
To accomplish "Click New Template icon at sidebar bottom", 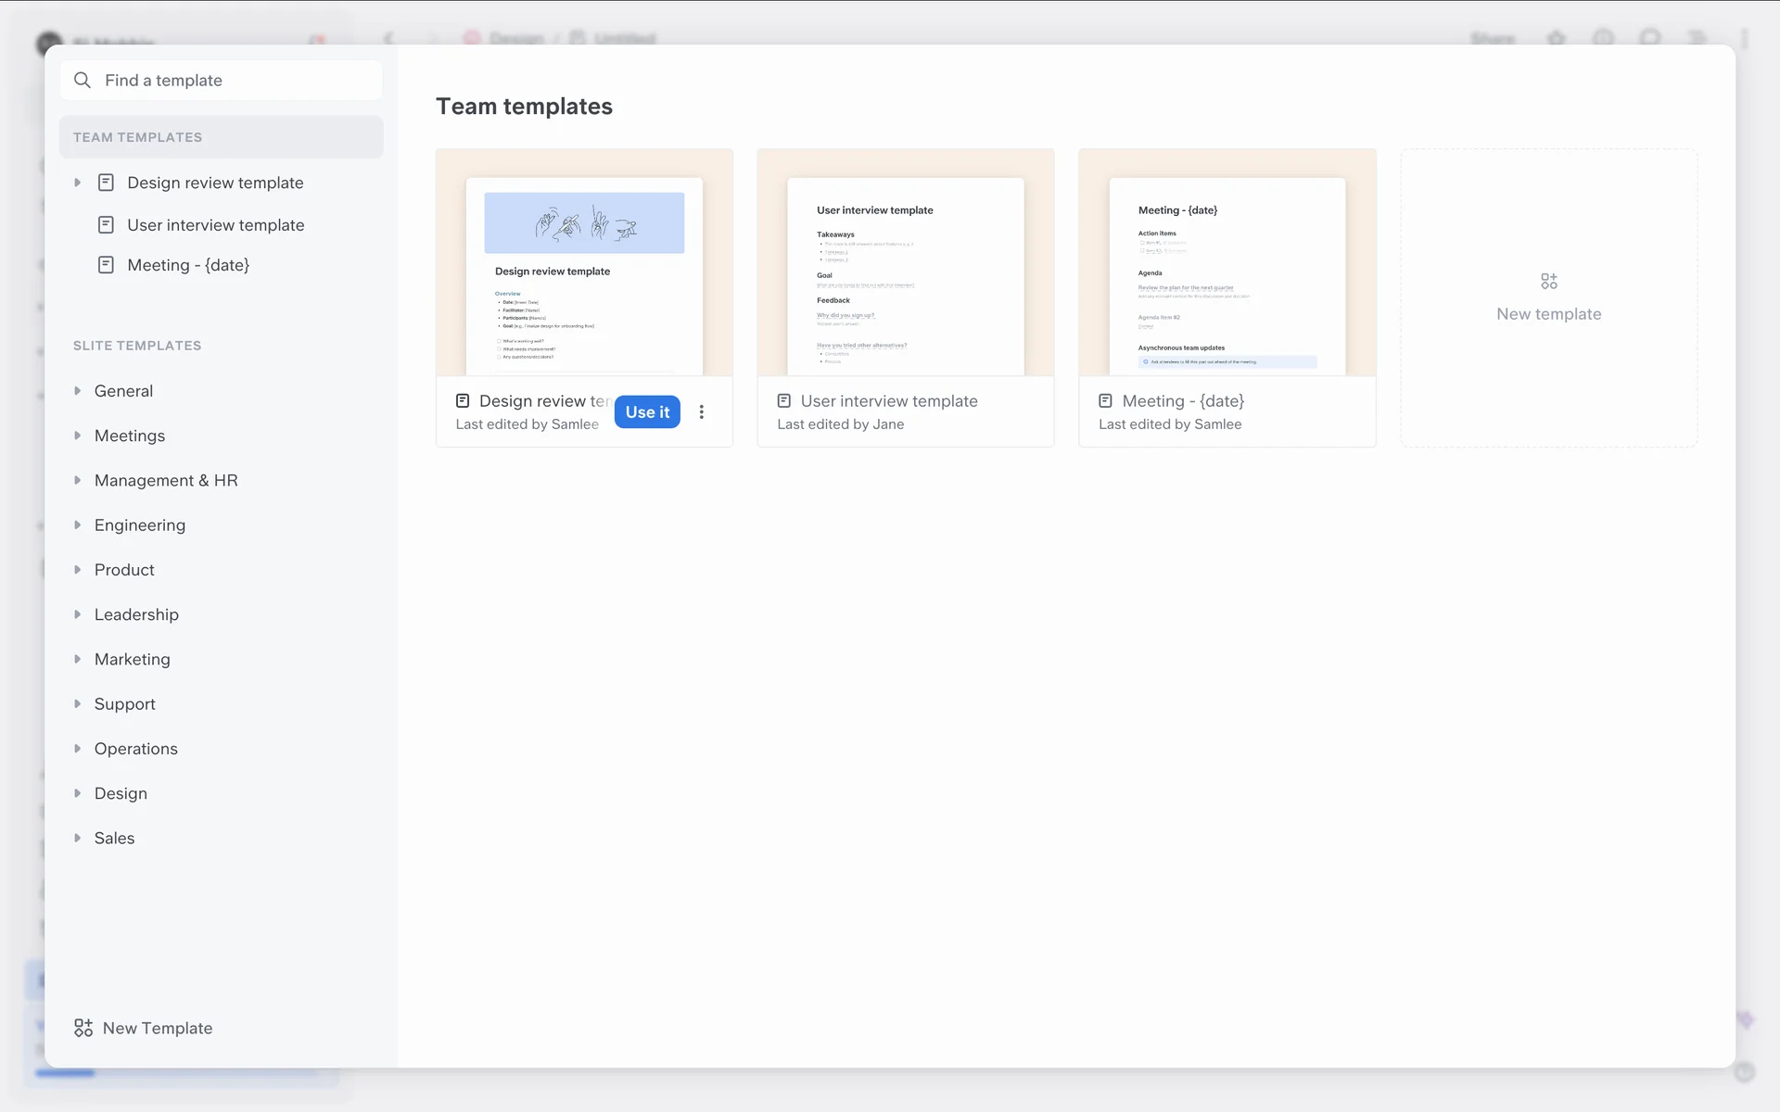I will [x=83, y=1028].
